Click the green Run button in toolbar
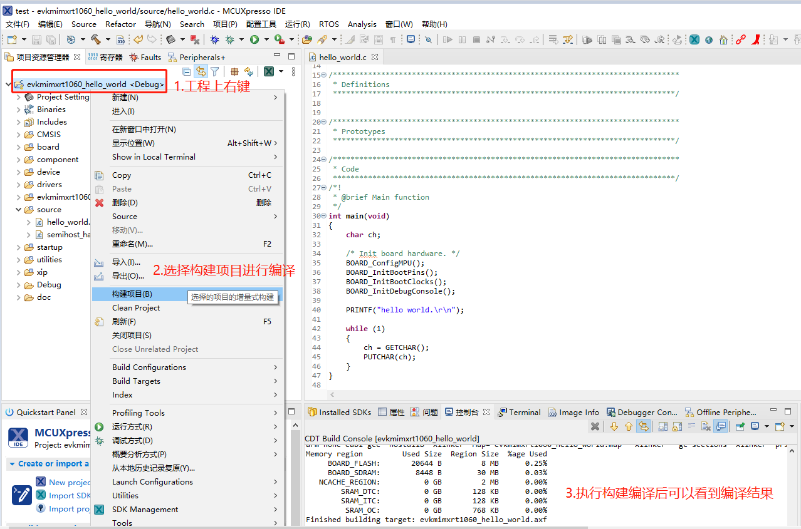 [254, 39]
